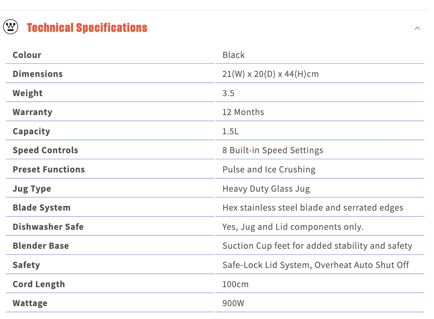
Task: Click the 100cm cord length value
Action: (x=235, y=284)
